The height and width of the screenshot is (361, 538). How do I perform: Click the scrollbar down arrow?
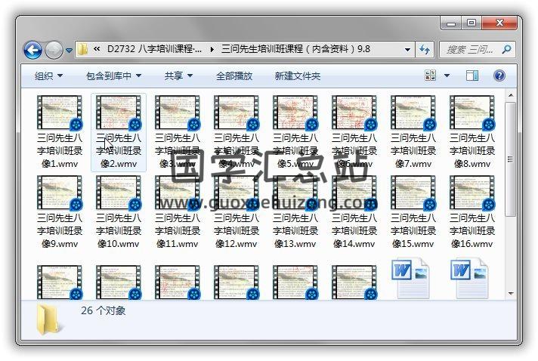point(511,294)
